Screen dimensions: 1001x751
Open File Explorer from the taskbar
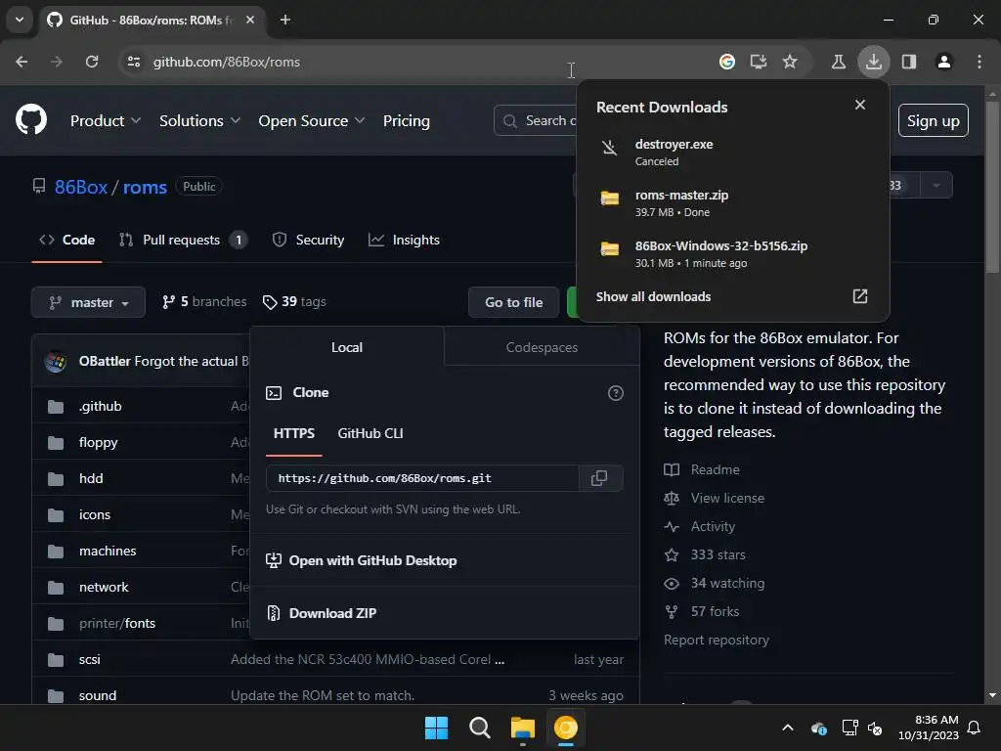522,728
